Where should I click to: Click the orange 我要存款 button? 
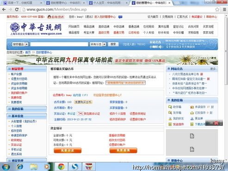[x=68, y=150]
